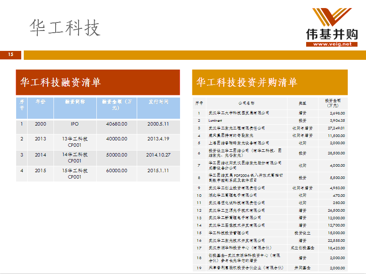This screenshot has width=366, height=274.
Task: Click the amount 5,500.00
Action: (337, 178)
